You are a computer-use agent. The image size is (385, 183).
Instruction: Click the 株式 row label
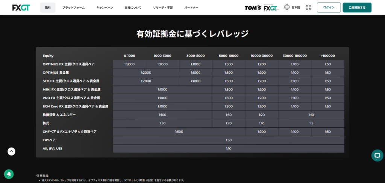(x=46, y=123)
